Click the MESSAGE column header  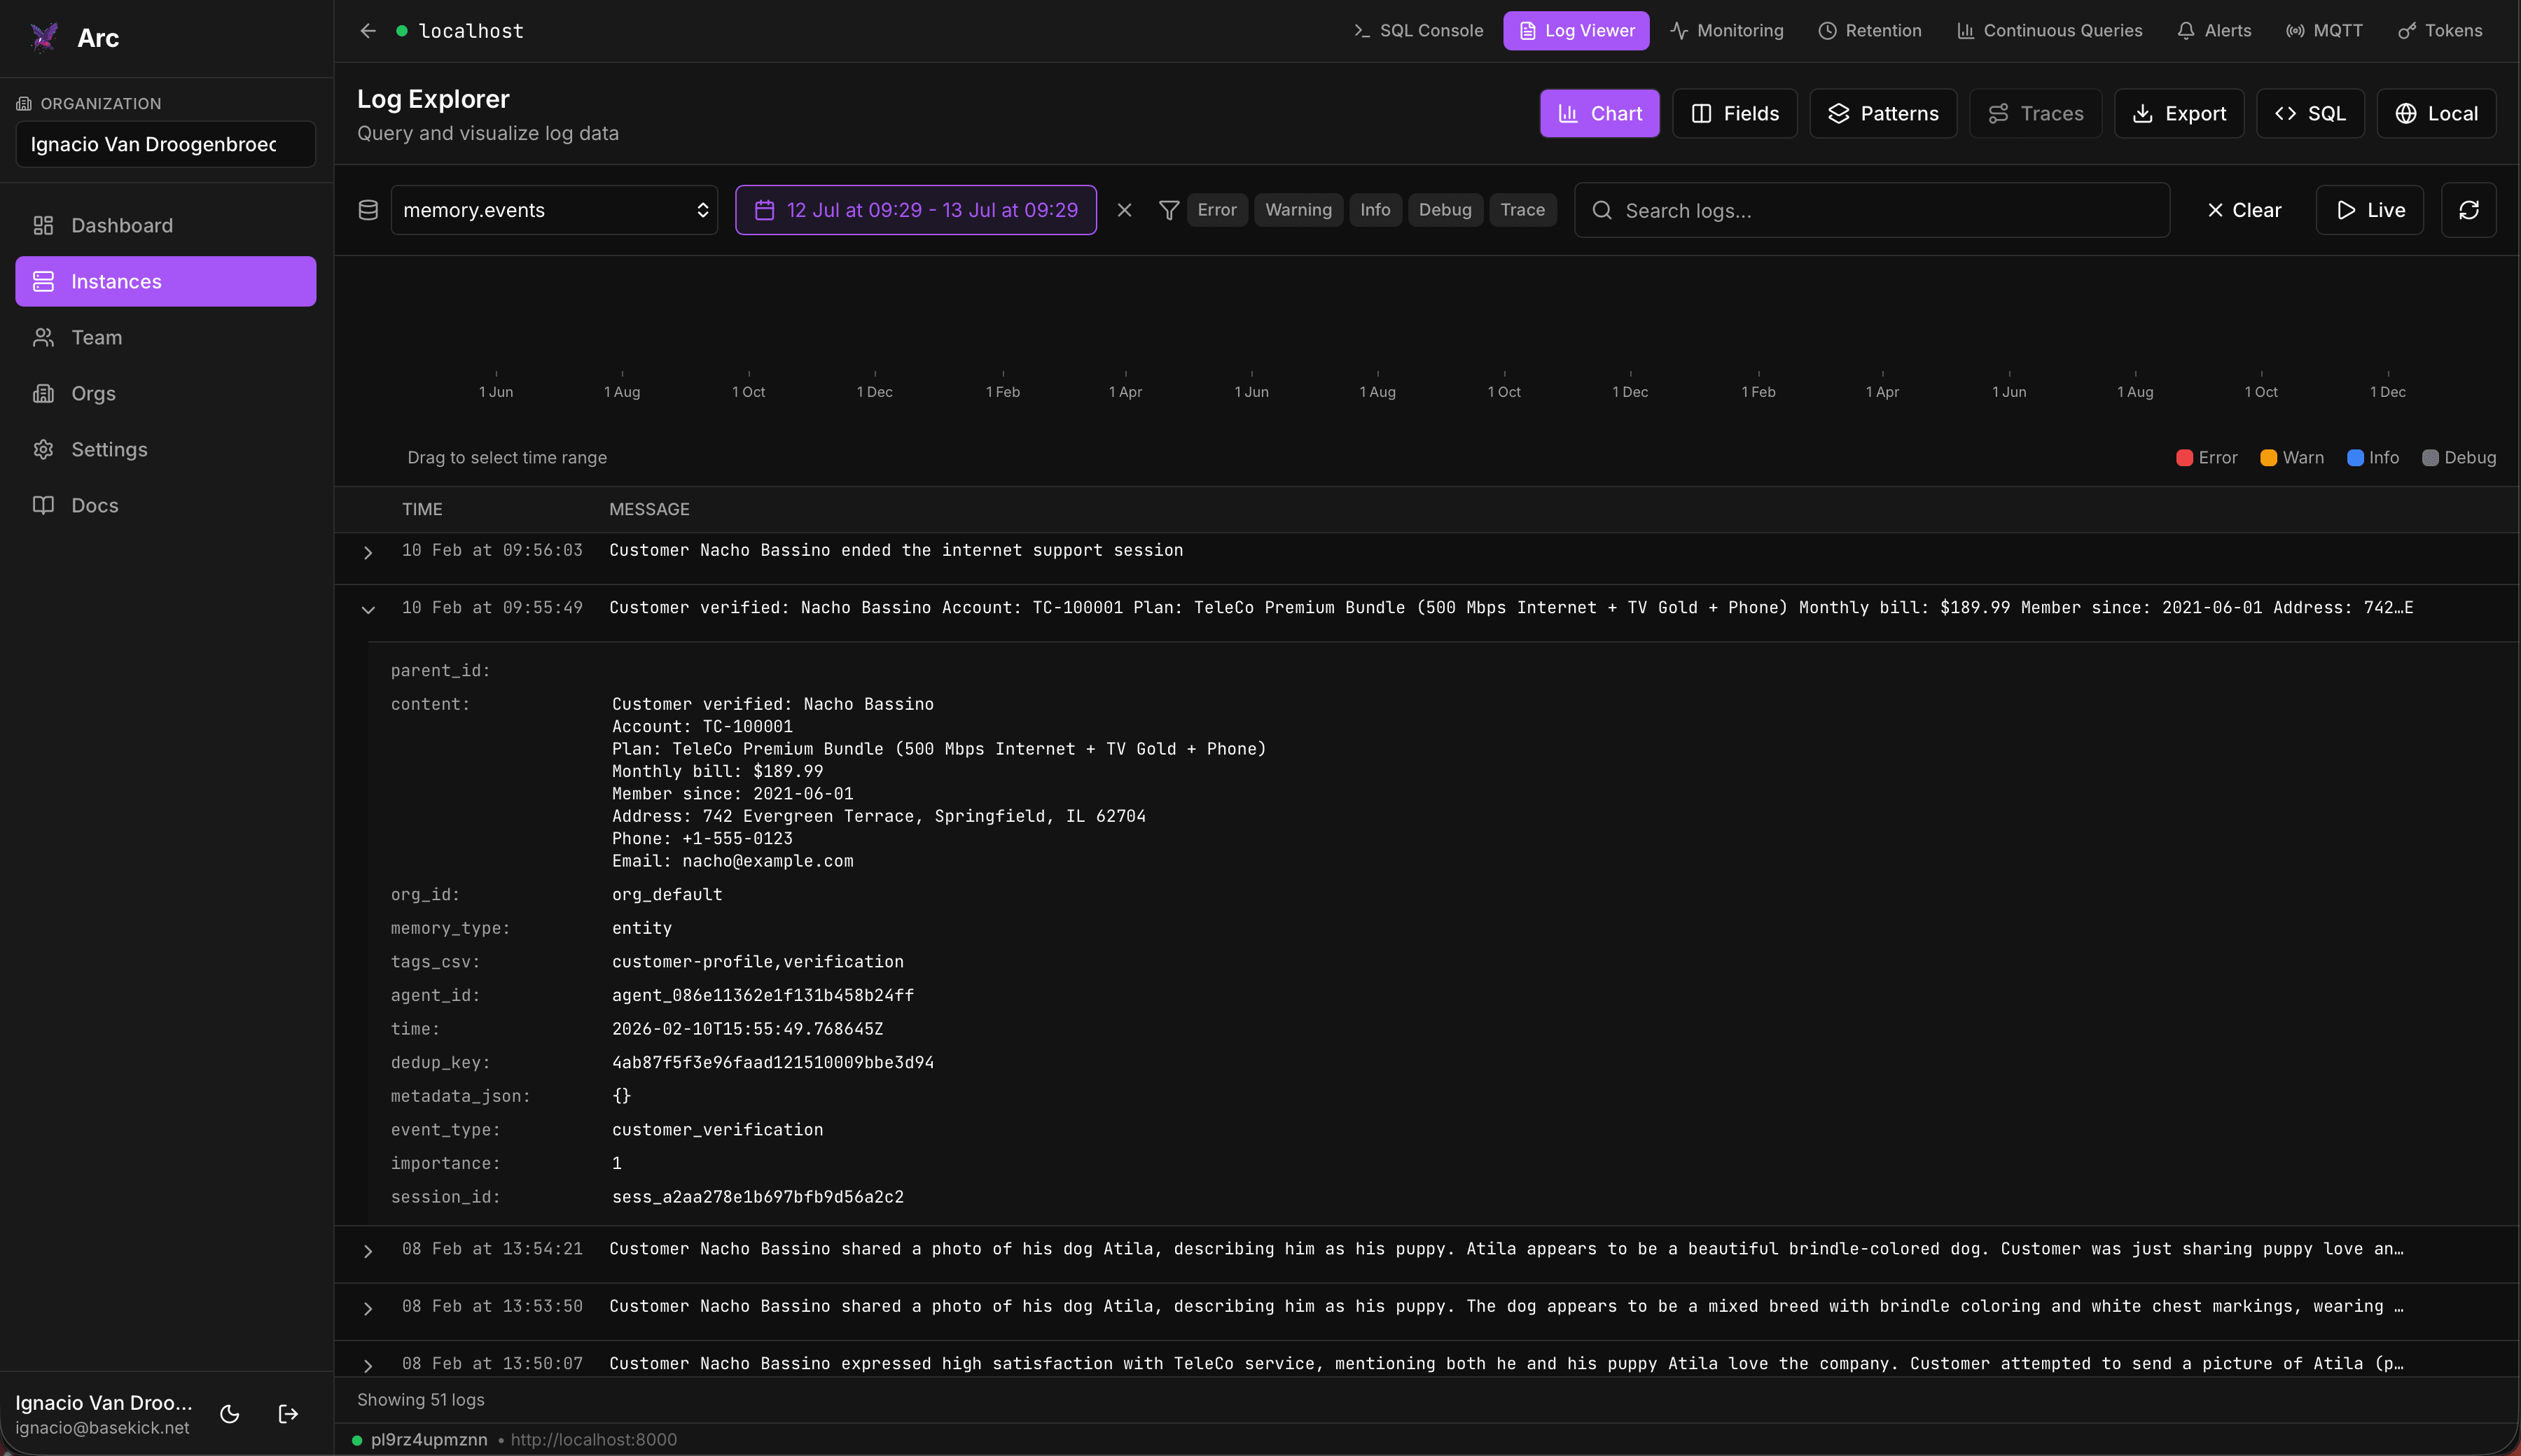tap(649, 509)
